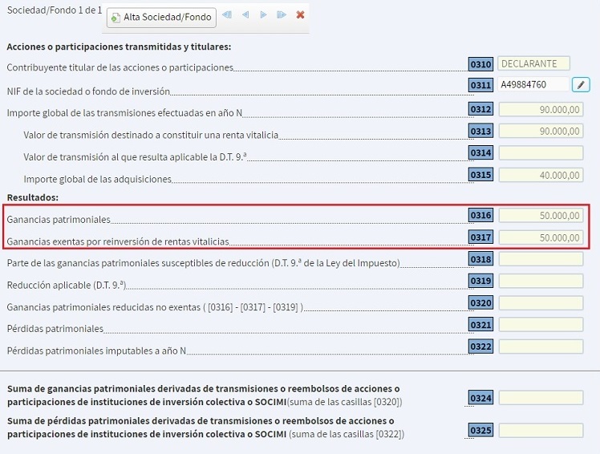
Task: Click the Alta Sociedad/Fondo button
Action: click(161, 17)
